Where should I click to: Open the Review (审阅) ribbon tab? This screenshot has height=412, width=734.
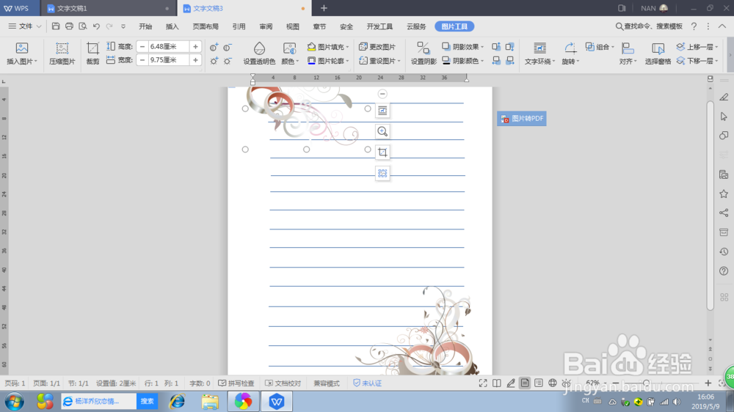(266, 26)
